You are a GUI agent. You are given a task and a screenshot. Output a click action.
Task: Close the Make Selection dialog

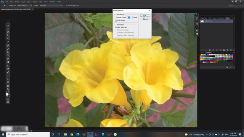(150, 10)
